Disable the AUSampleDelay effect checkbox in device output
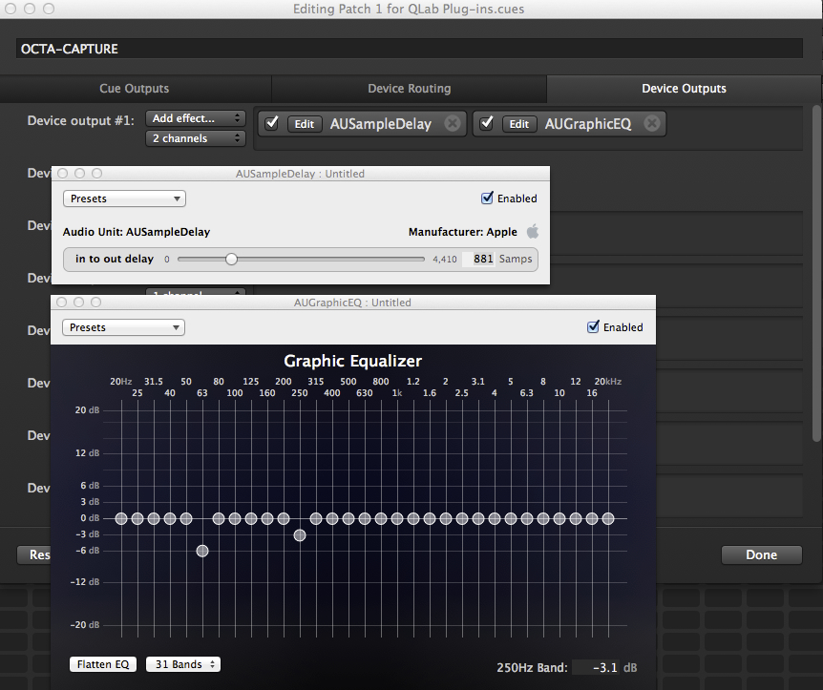Viewport: 823px width, 690px height. pyautogui.click(x=272, y=123)
